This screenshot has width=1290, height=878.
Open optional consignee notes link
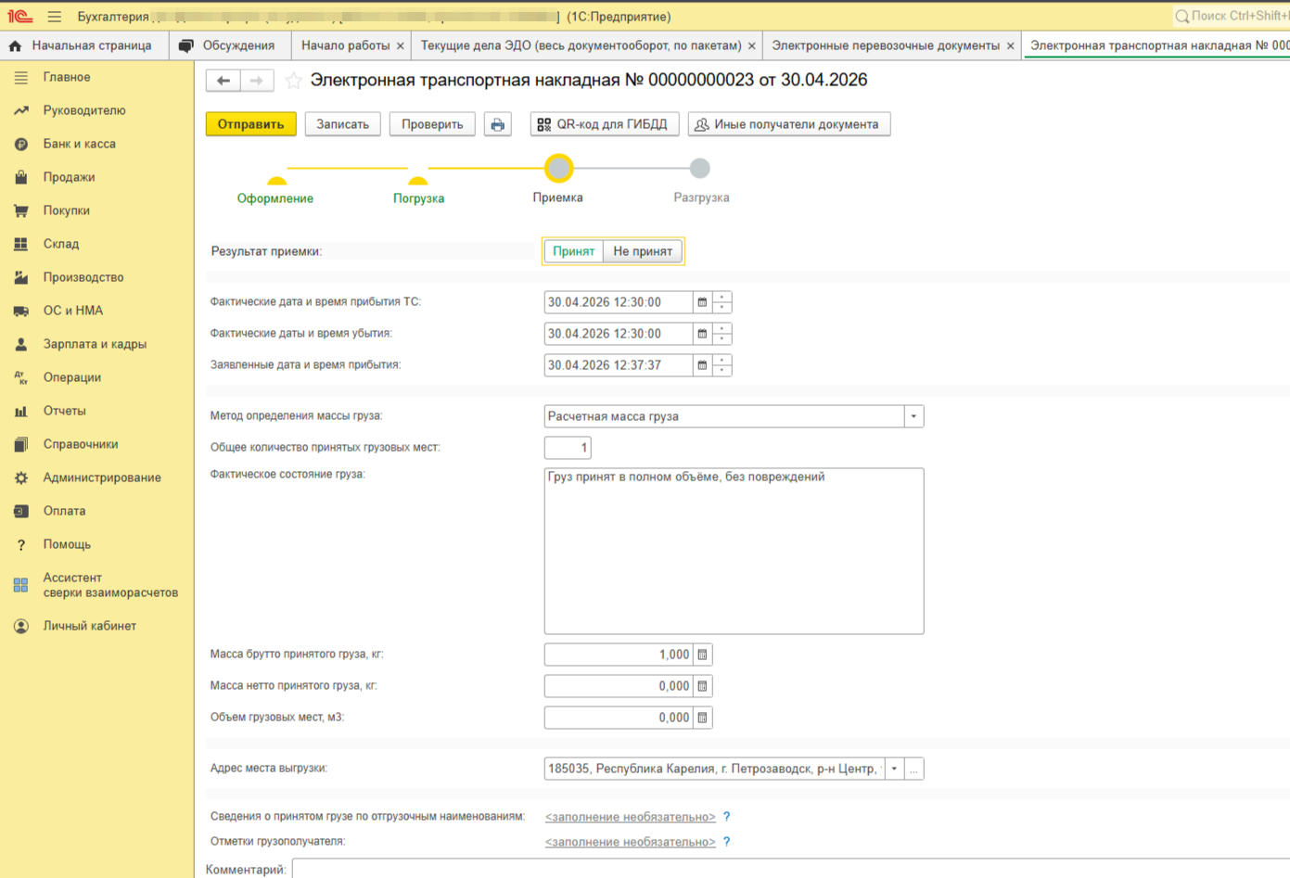point(630,842)
